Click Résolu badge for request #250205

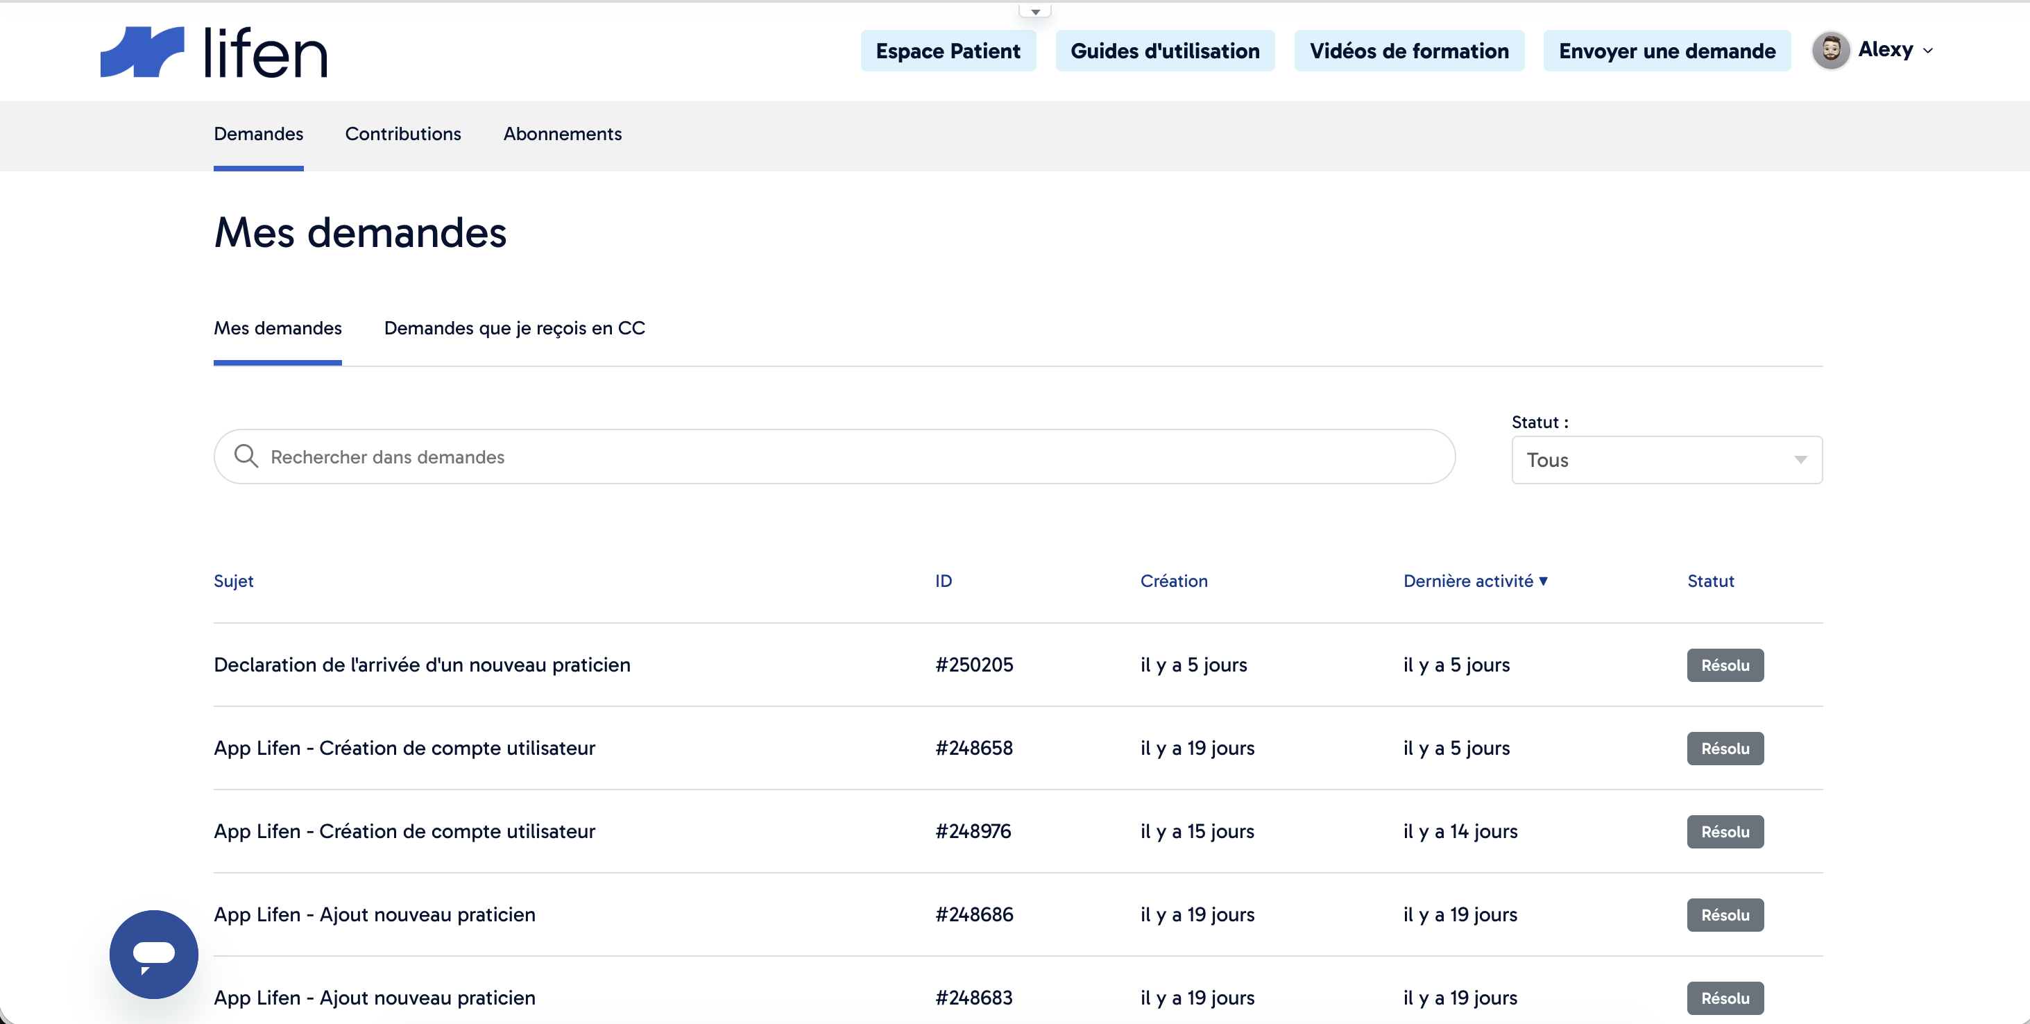point(1724,665)
